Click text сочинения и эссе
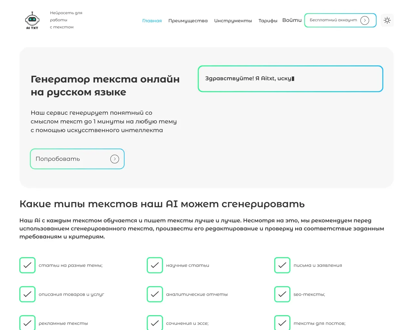This screenshot has width=413, height=330. click(x=187, y=323)
